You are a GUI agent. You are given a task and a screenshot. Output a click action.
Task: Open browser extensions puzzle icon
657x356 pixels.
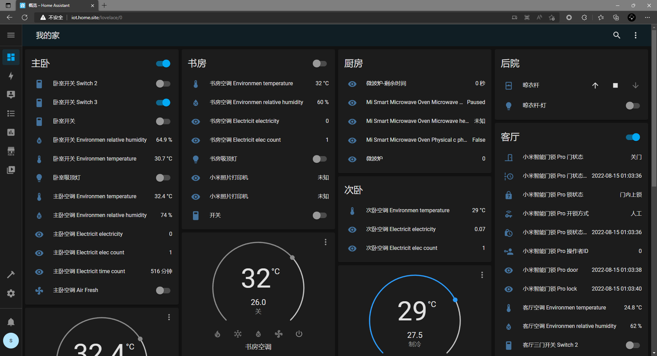tap(584, 17)
